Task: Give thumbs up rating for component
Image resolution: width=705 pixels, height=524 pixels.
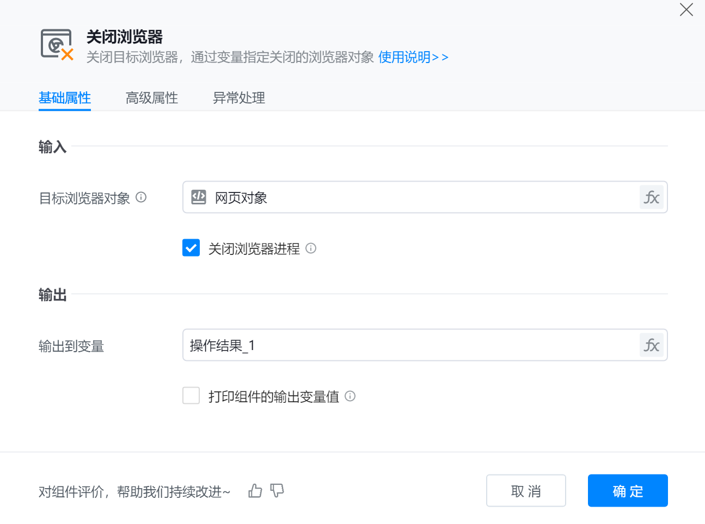Action: point(255,491)
